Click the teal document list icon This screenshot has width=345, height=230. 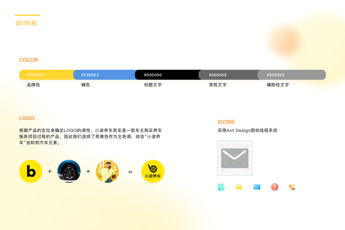[221, 187]
